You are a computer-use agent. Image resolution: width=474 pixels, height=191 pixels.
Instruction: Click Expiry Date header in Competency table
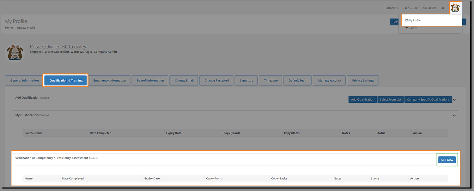point(152,178)
